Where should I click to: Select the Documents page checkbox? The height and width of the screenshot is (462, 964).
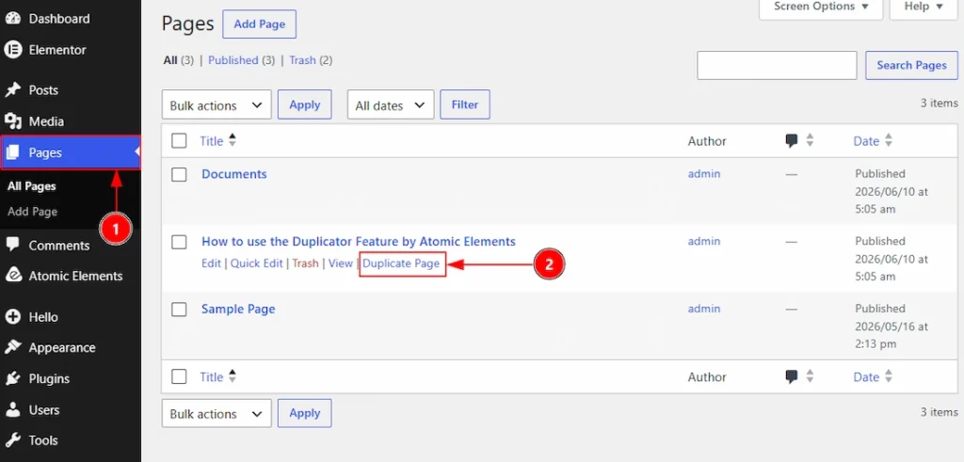pos(179,174)
